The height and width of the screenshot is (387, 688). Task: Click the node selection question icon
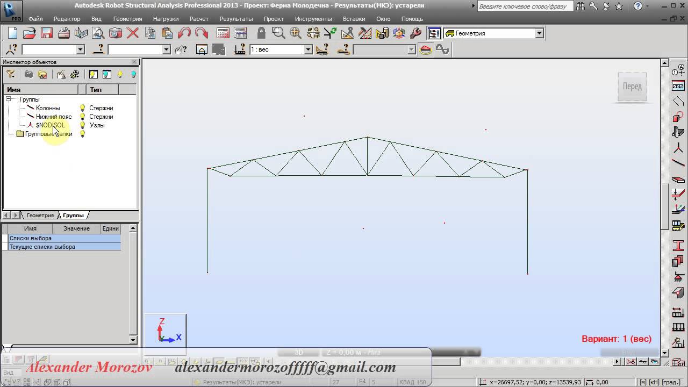[x=11, y=49]
